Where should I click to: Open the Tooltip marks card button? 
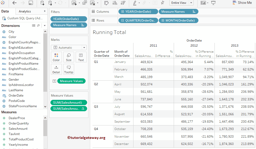[x=69, y=69]
